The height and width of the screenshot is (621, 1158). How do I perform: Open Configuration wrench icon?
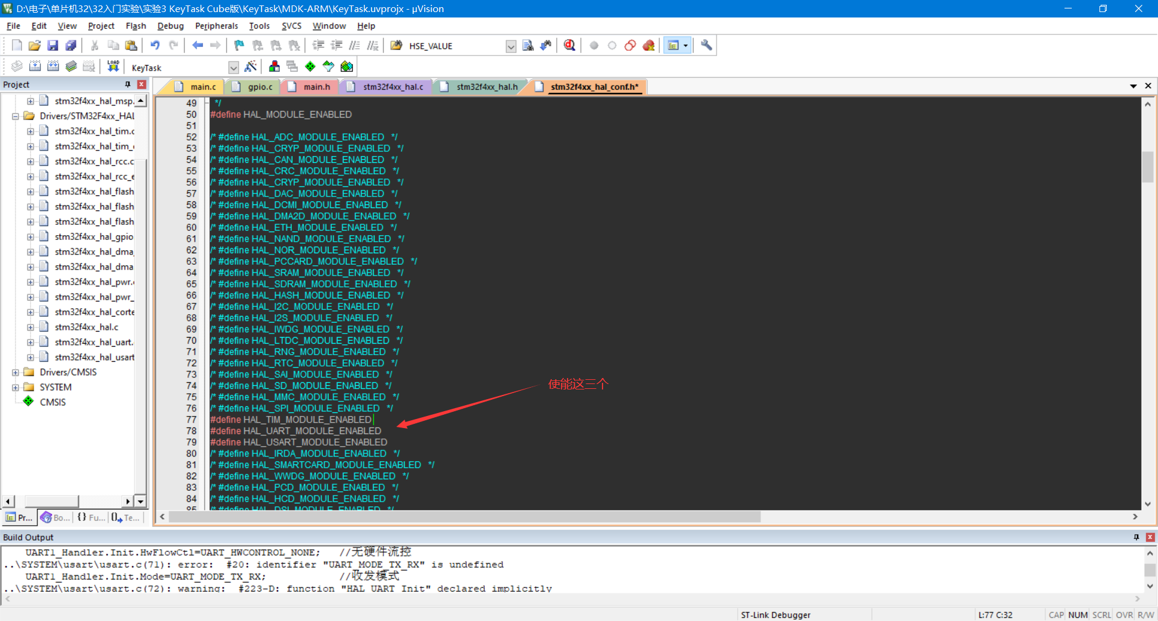706,45
